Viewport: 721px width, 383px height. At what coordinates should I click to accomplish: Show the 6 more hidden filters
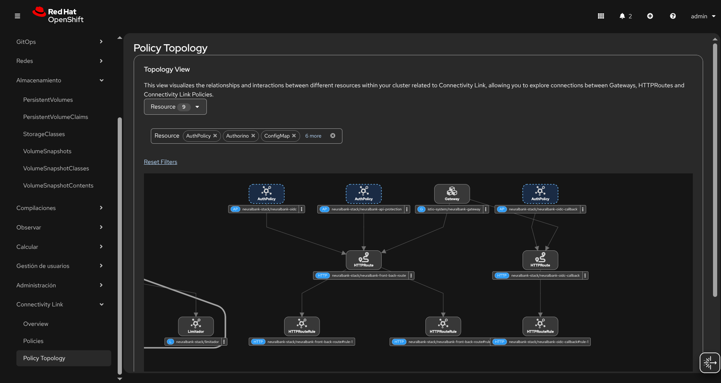[x=313, y=136]
